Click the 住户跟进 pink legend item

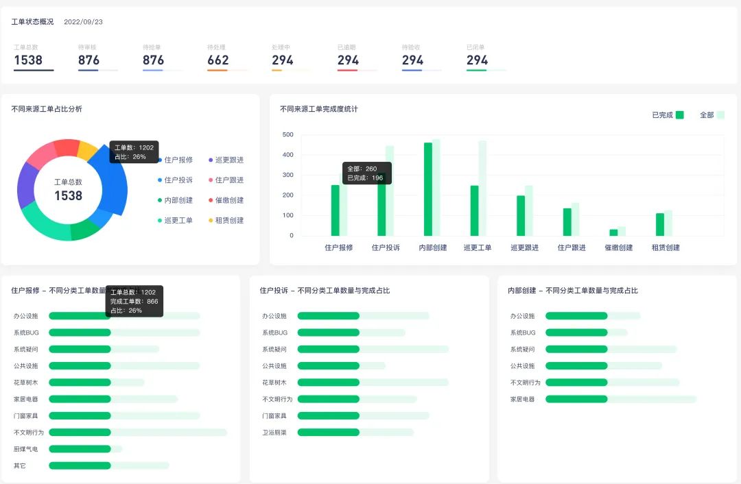click(226, 180)
